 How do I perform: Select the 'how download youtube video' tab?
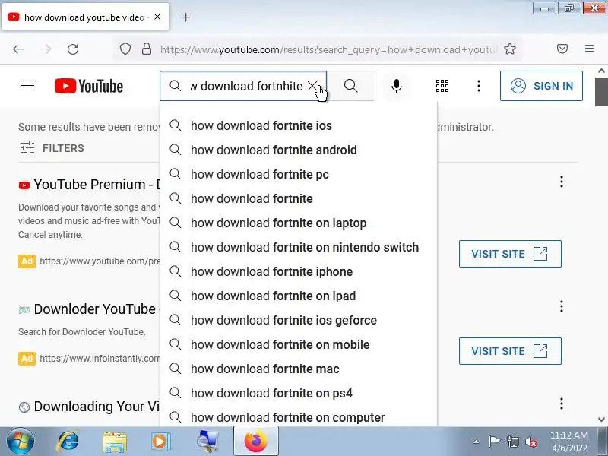(x=85, y=17)
